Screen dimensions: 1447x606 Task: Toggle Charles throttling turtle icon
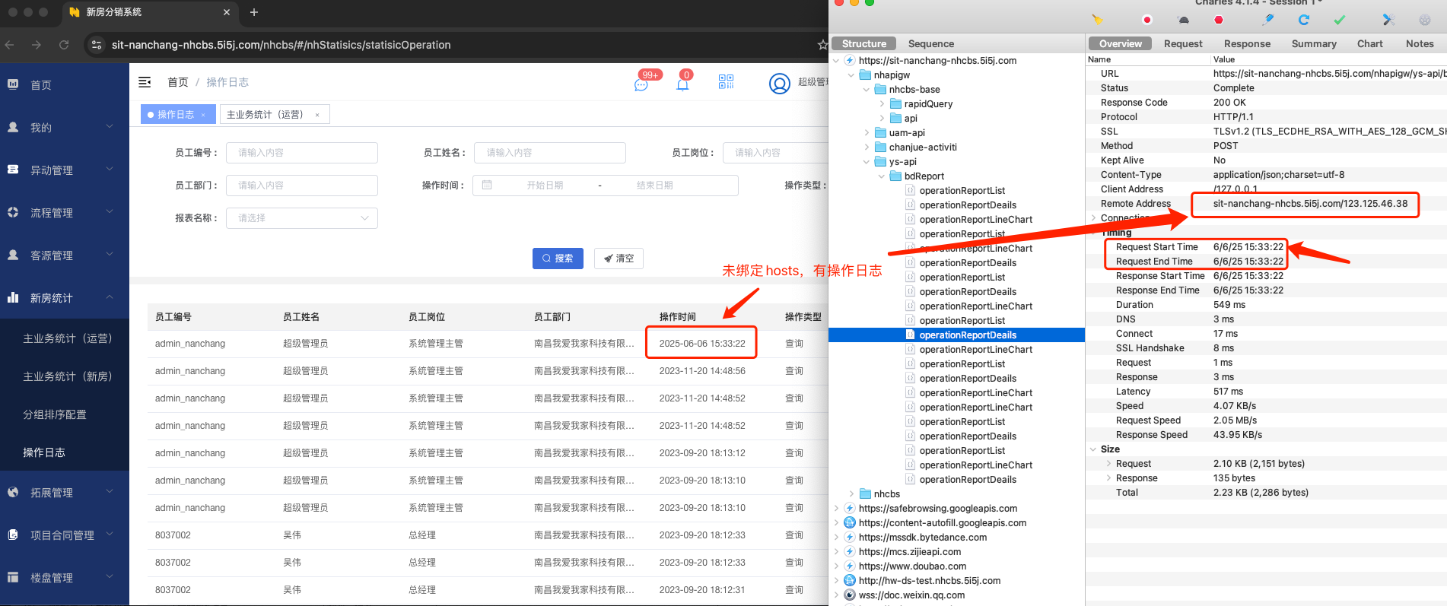pyautogui.click(x=1183, y=20)
